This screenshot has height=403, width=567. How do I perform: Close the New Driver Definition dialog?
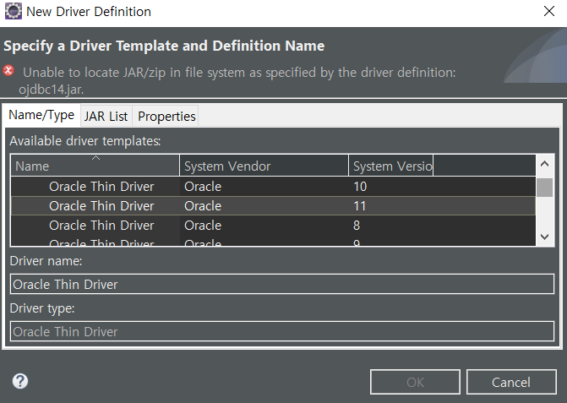[549, 11]
